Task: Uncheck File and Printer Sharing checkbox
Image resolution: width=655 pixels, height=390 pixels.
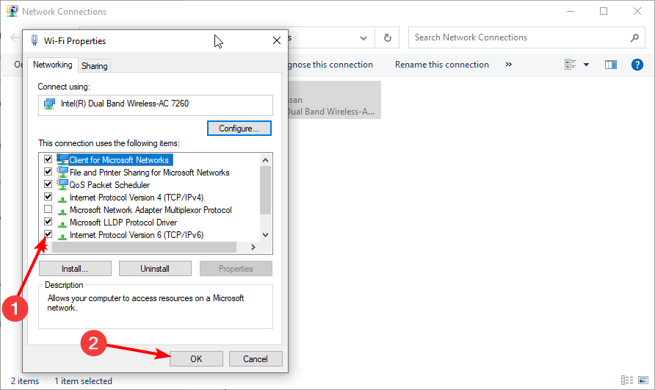Action: pyautogui.click(x=48, y=172)
